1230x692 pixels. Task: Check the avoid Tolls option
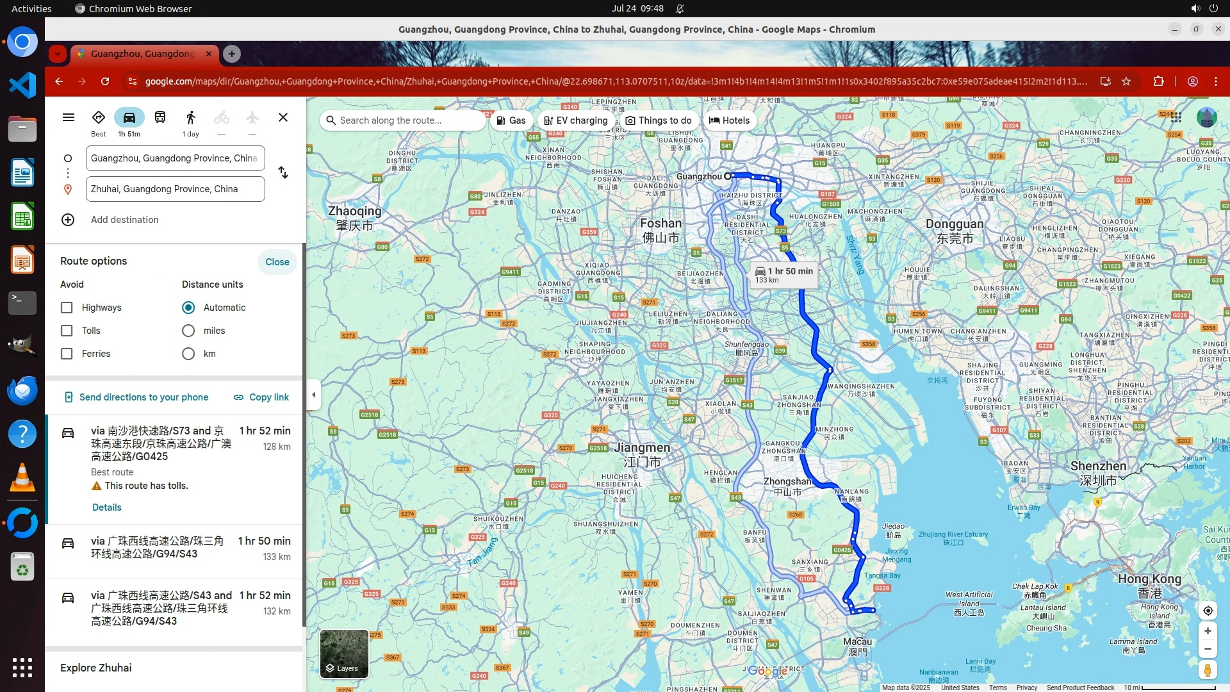pyautogui.click(x=67, y=331)
